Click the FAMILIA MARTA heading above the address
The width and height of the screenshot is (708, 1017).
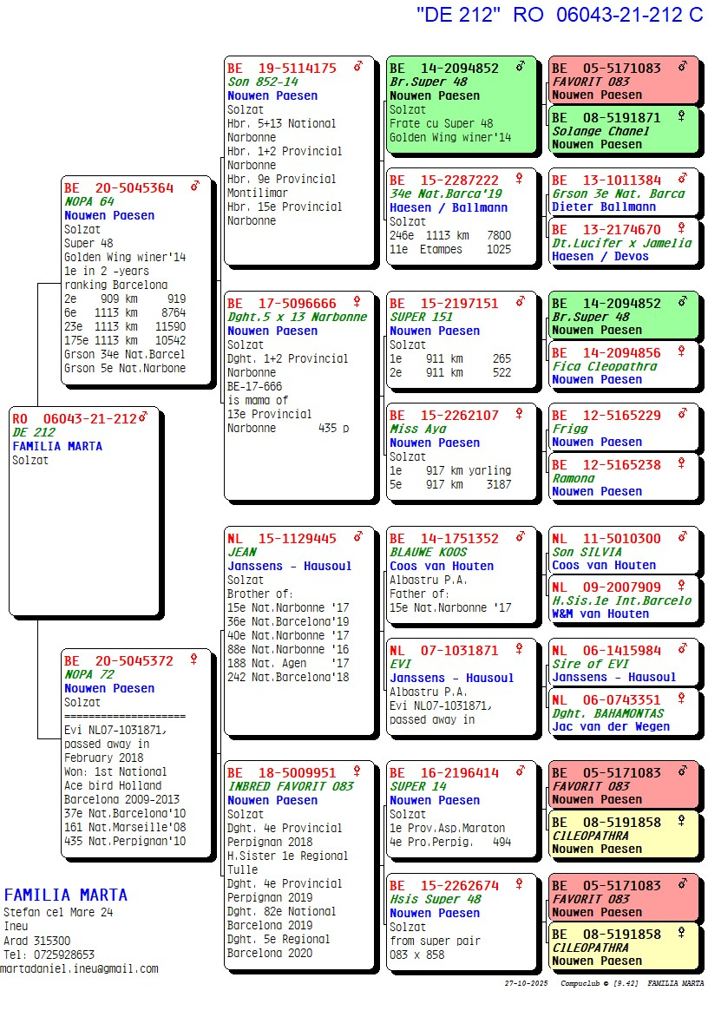coord(66,895)
